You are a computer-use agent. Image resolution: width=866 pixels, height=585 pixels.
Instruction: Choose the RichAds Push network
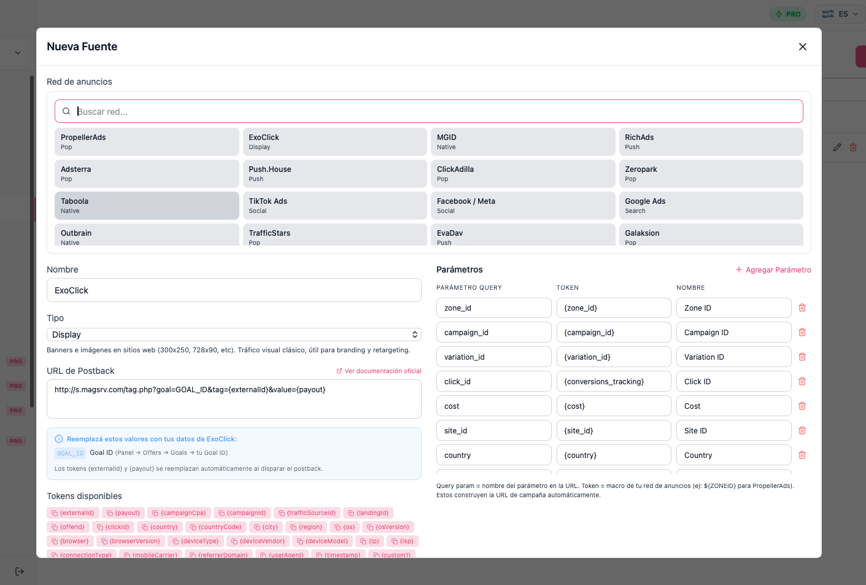click(711, 142)
